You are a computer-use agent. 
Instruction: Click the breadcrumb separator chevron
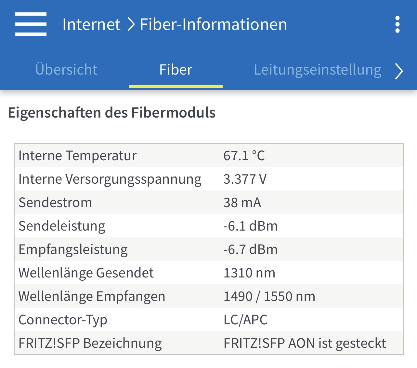coord(131,25)
